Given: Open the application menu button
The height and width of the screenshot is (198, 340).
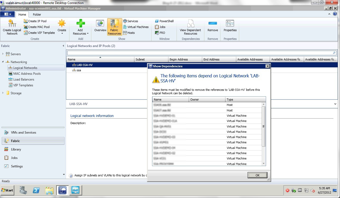Looking at the screenshot, I should coord(8,14).
